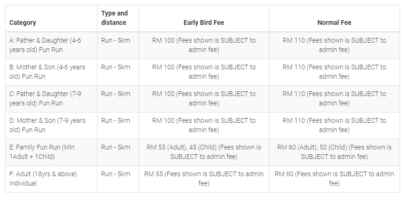Click Father & Daughter (4-6 years) category
This screenshot has width=409, height=202.
(x=45, y=45)
